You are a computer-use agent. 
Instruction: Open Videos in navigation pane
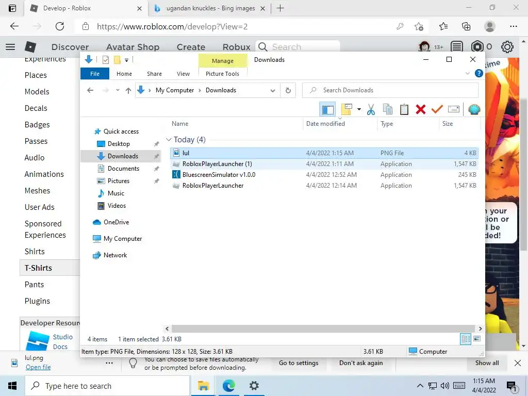coord(117,206)
